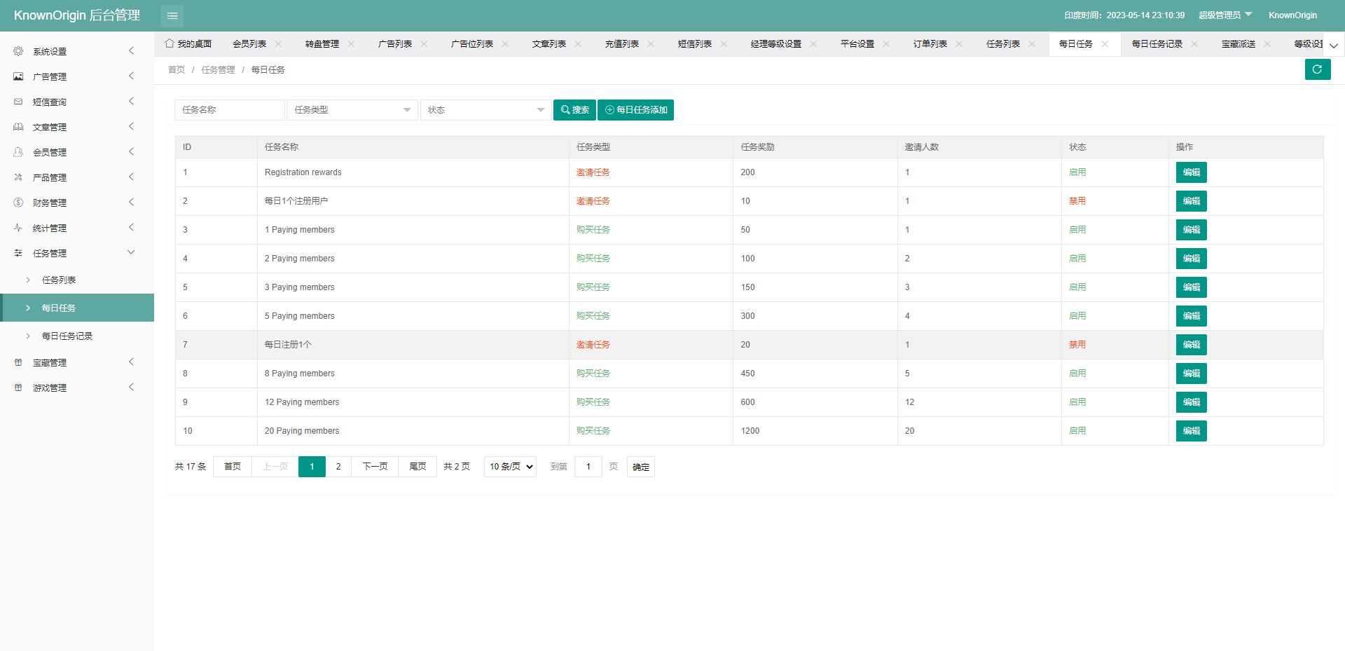Close the 每日任务 tab

coord(1105,44)
